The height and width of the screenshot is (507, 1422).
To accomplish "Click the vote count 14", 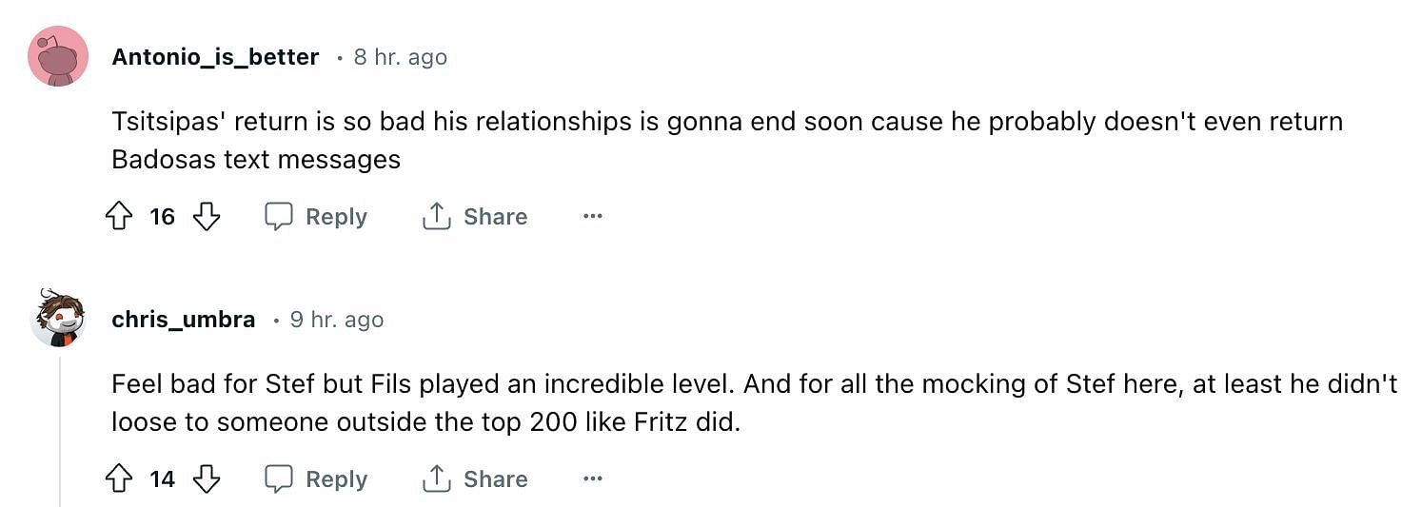I will click(162, 479).
